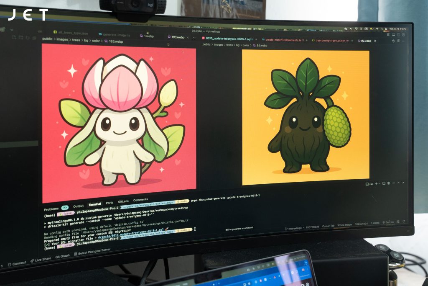Open the drizzle/0013_update-treetypes-0618-1.sql terminal link

tap(131, 233)
